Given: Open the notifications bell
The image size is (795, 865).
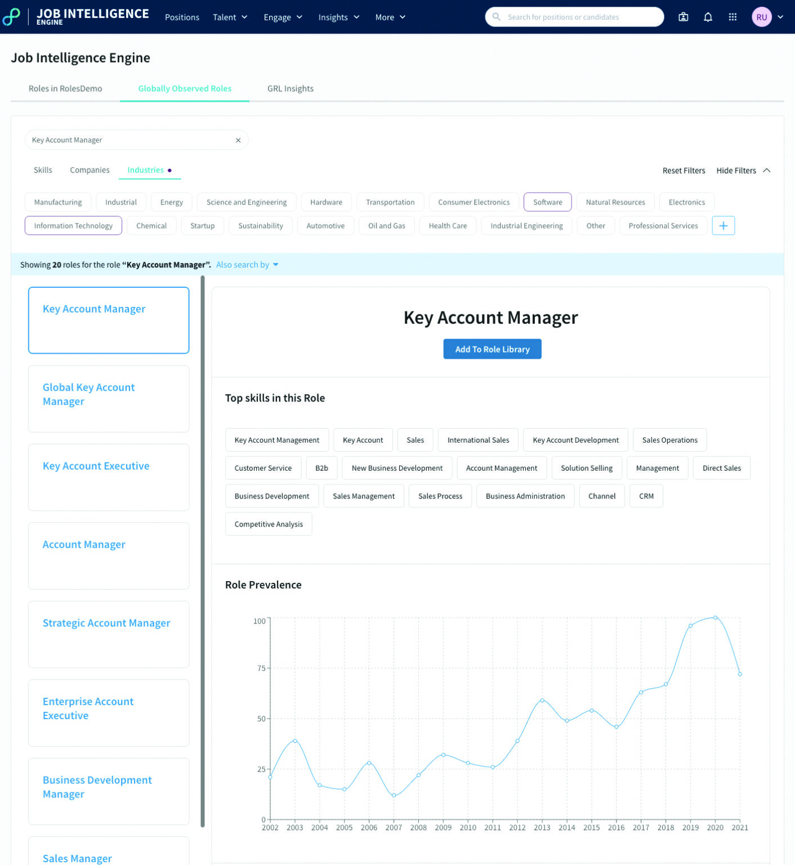Looking at the screenshot, I should pyautogui.click(x=708, y=17).
